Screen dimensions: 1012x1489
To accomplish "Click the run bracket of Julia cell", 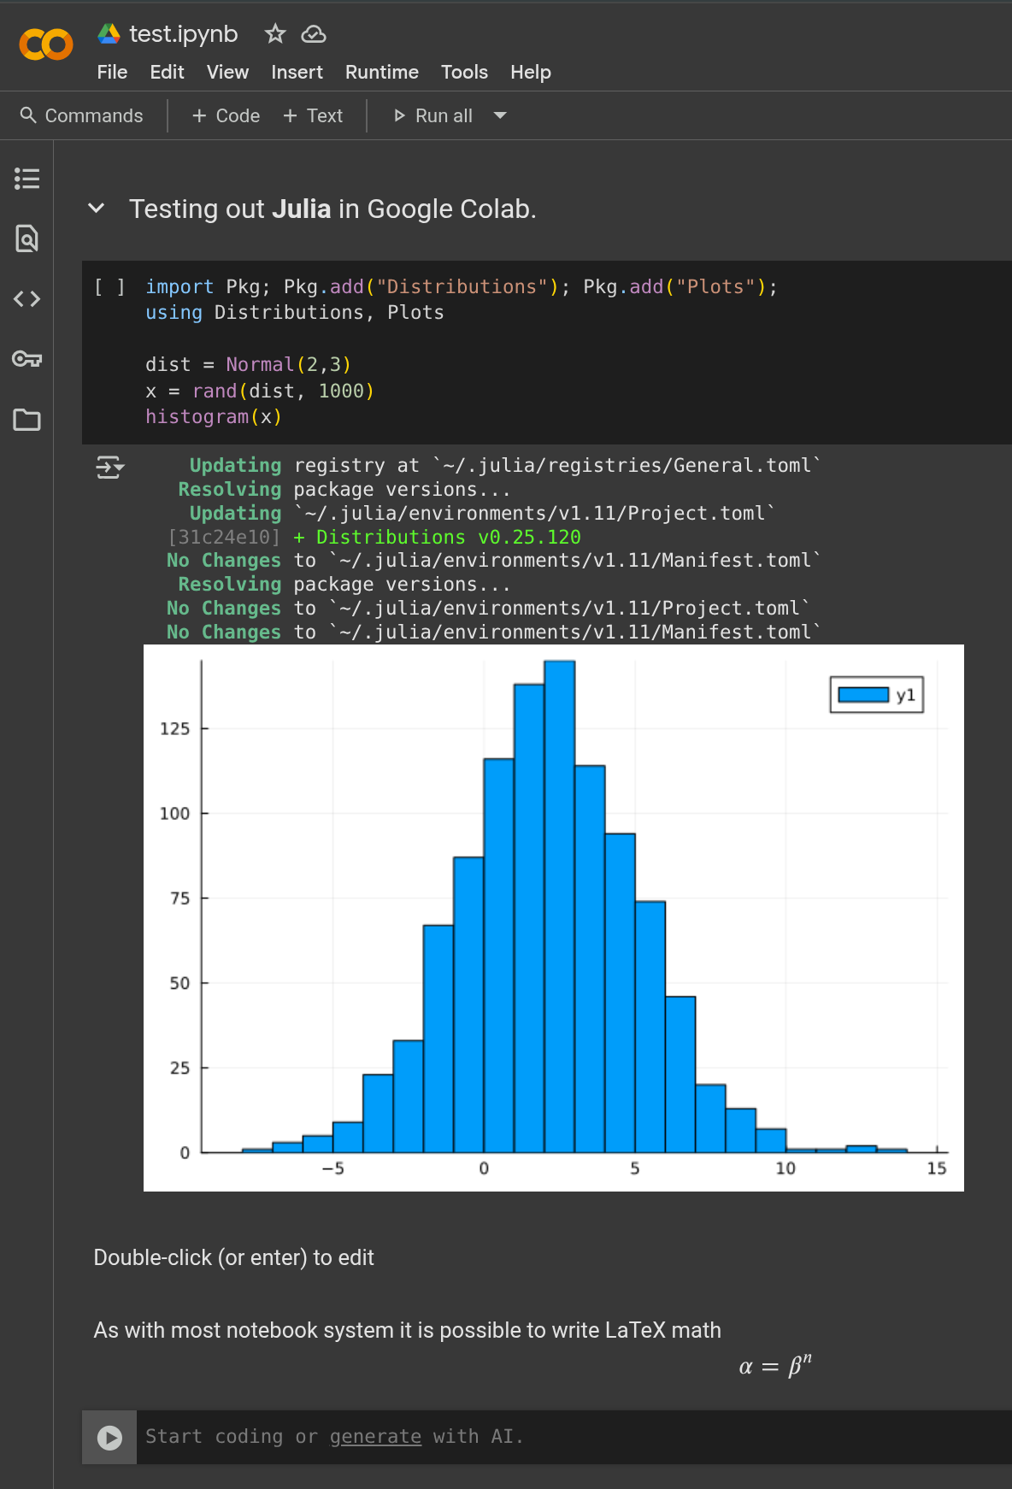I will coord(109,287).
